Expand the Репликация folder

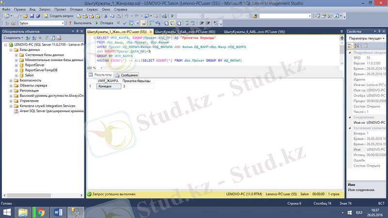click(11, 91)
